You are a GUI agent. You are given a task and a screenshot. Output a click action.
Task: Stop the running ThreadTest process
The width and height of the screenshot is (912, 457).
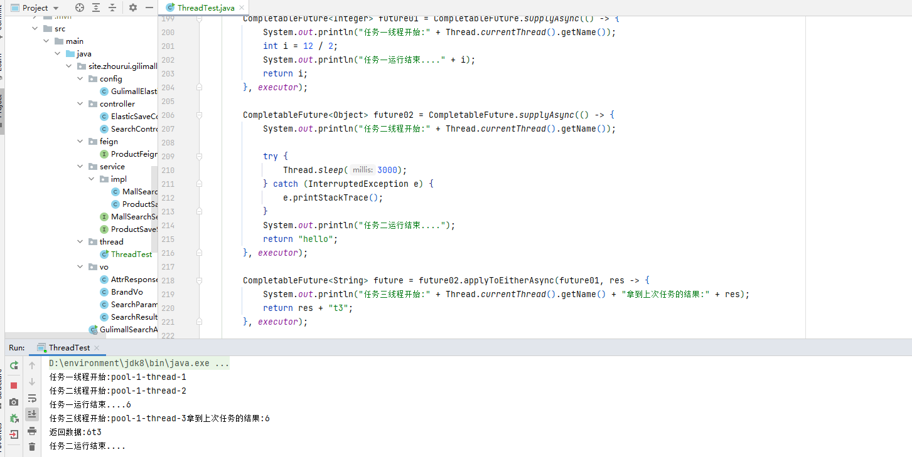pos(14,385)
